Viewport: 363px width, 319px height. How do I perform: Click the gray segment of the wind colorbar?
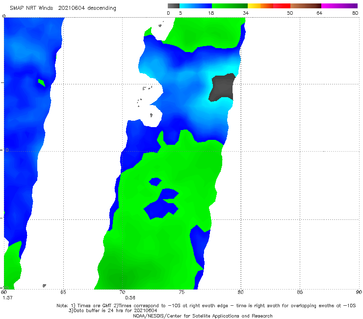click(x=173, y=6)
